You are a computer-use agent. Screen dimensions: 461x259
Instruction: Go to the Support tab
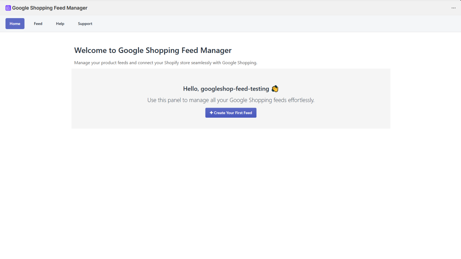85,24
